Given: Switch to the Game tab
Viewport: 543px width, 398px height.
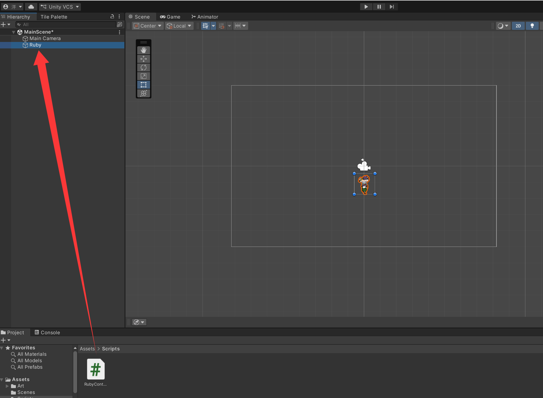Looking at the screenshot, I should (x=170, y=17).
